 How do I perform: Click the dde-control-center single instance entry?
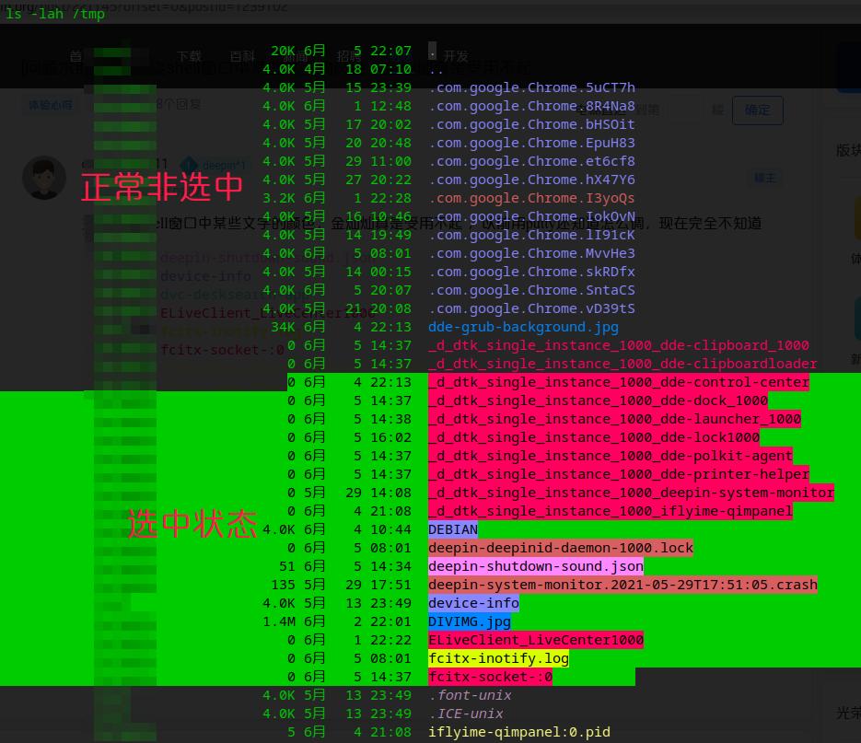[x=619, y=382]
